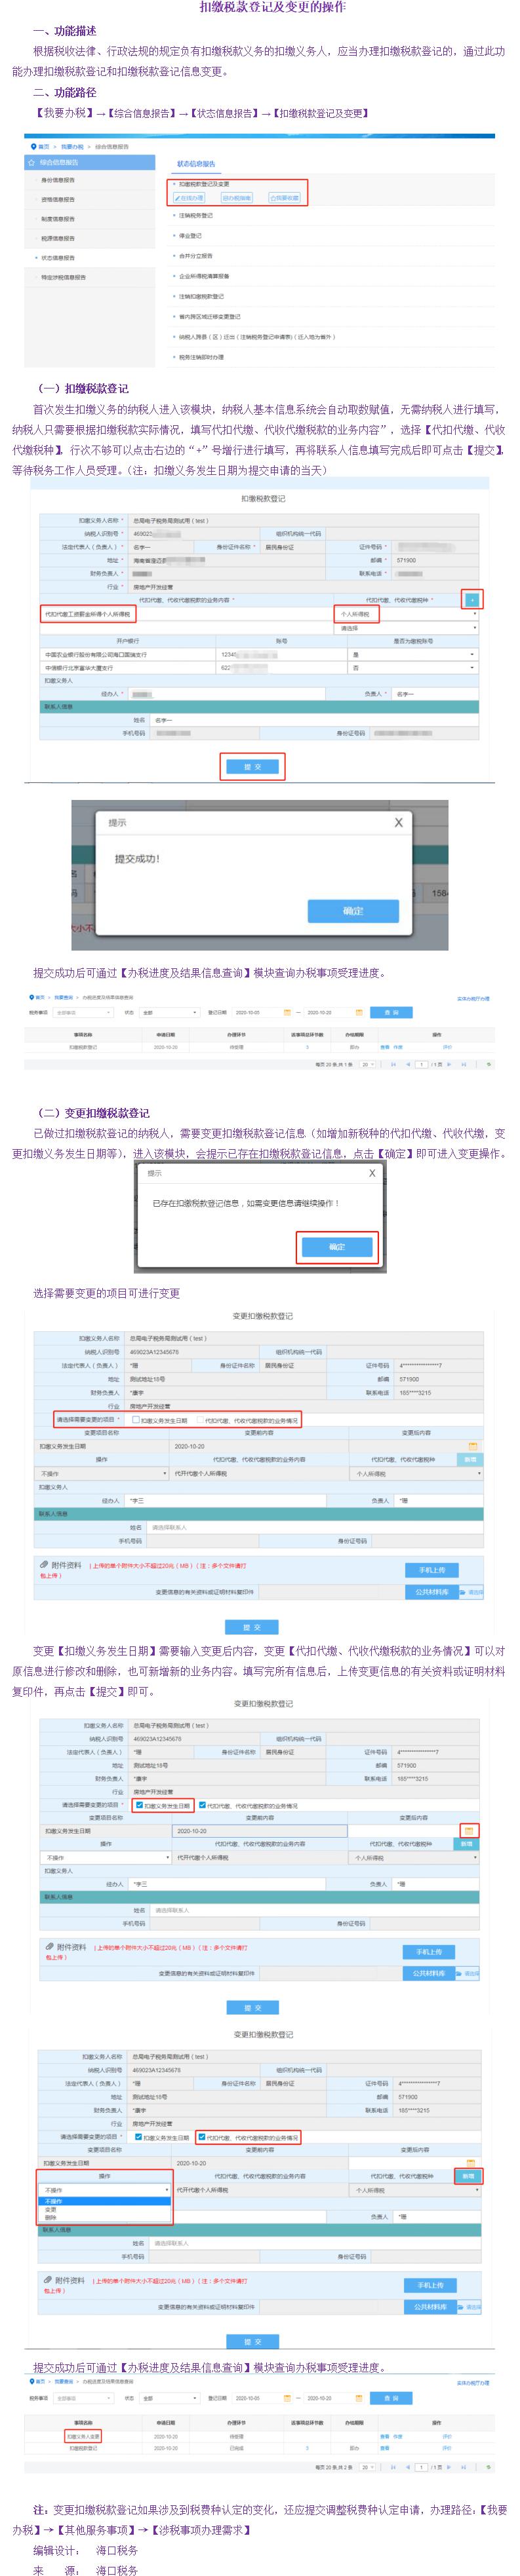Click the star icon beside 综合信息报告 header
The image size is (520, 2576).
coord(32,162)
